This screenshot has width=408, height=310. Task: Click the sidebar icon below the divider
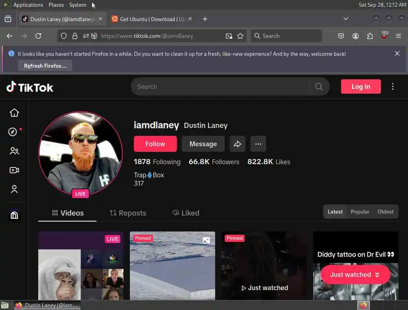coord(14,215)
